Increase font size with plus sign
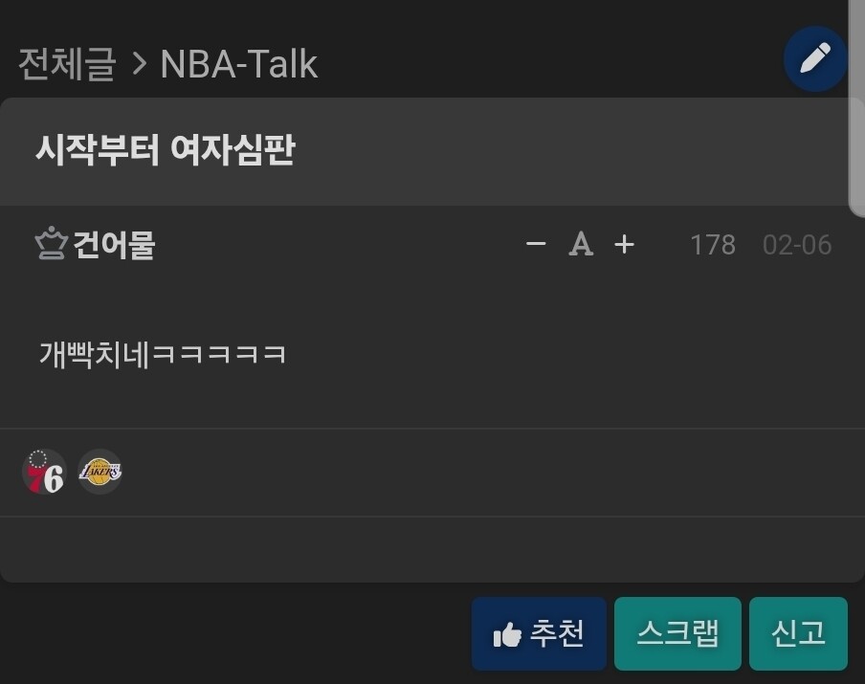Viewport: 865px width, 684px height. point(624,244)
